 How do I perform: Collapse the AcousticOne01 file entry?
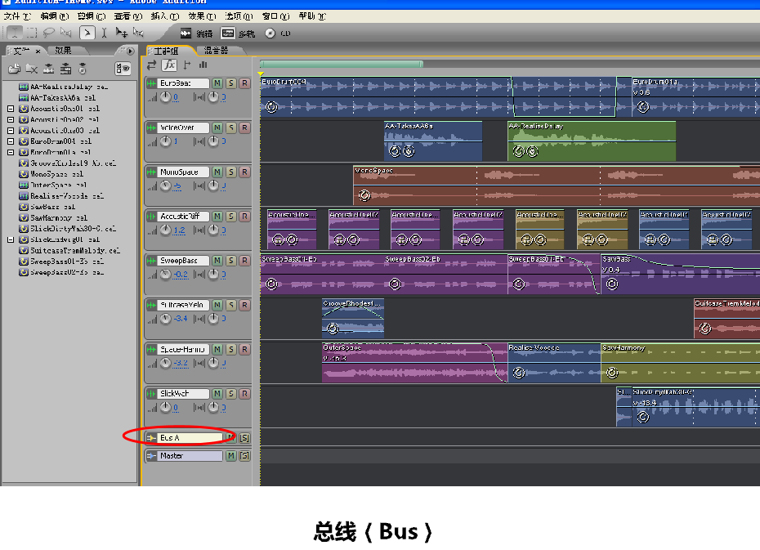(x=11, y=109)
